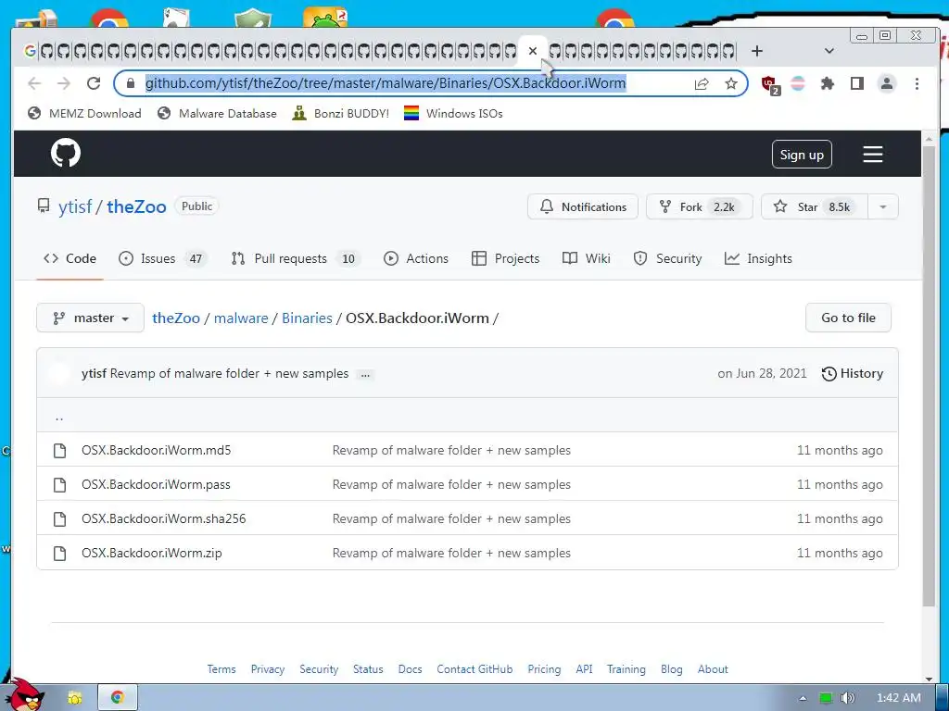Open the uBlock extension icon
The width and height of the screenshot is (949, 711).
(770, 84)
